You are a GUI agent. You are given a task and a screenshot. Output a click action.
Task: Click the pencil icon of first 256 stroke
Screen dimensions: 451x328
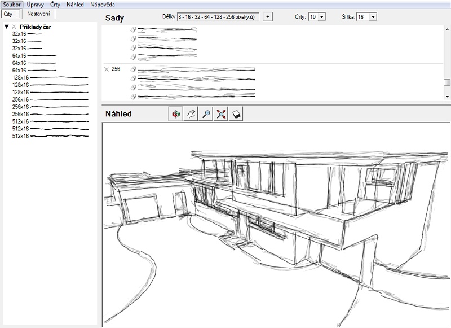coord(133,69)
